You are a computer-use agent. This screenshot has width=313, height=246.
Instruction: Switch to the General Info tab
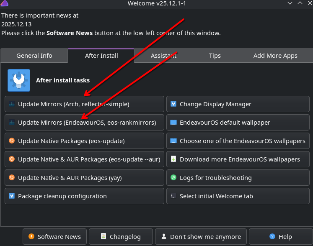click(x=34, y=56)
